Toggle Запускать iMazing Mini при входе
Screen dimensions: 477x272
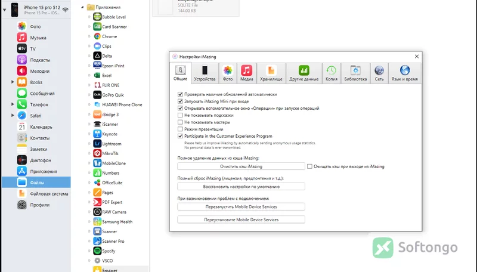180,101
